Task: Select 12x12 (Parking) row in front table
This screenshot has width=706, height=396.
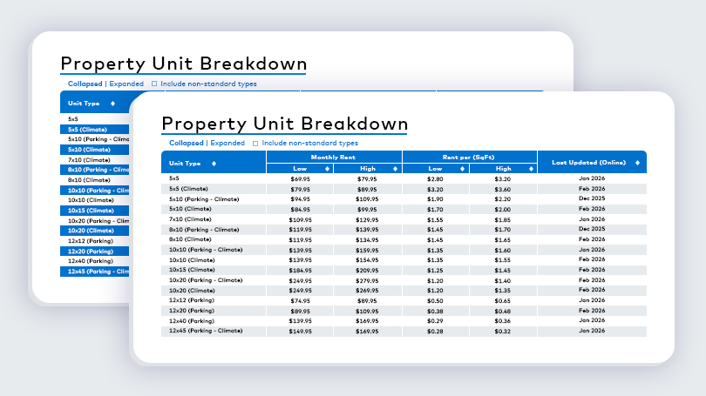Action: point(404,300)
